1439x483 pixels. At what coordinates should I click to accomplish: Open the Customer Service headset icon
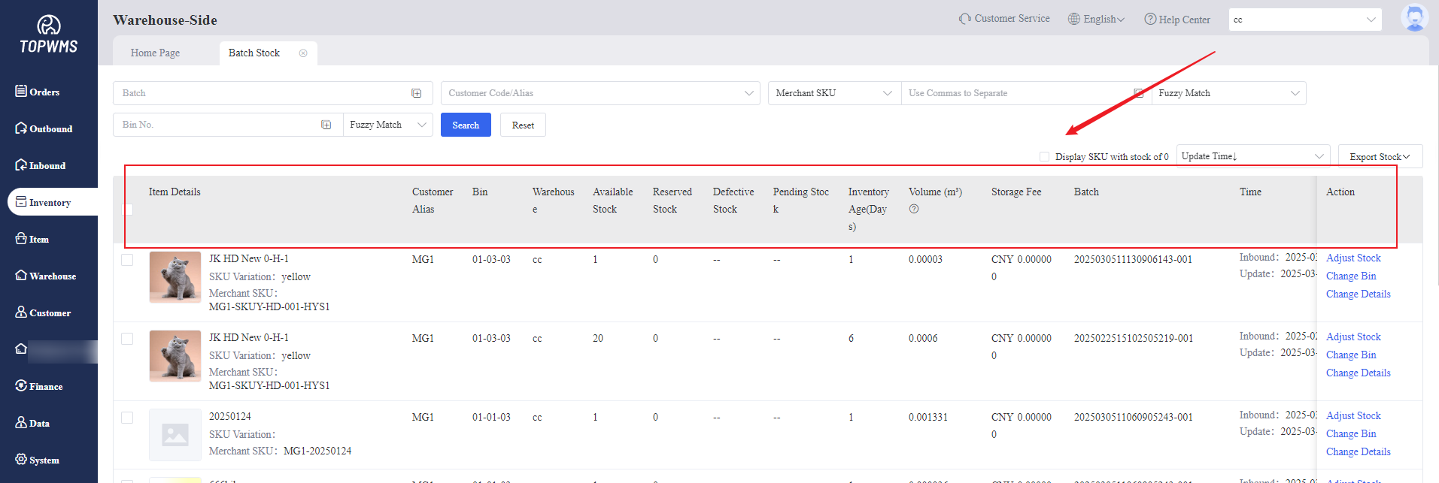(964, 19)
